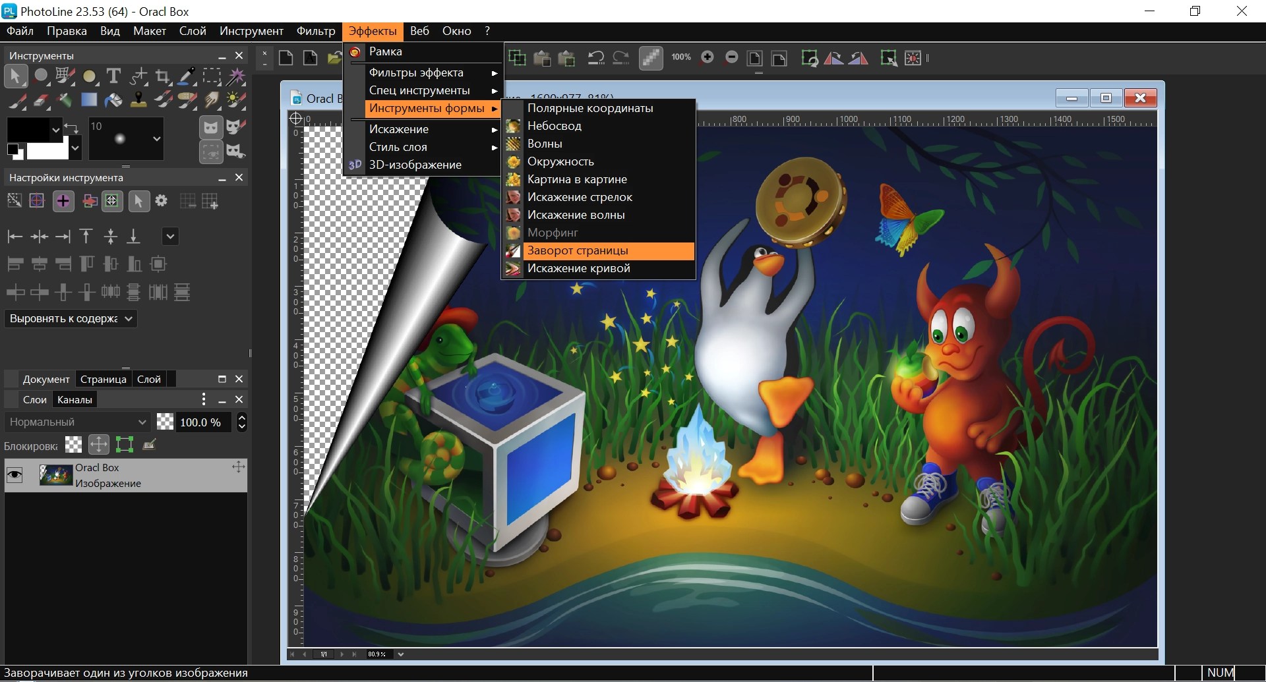Switch to the Каналы tab

coord(75,399)
